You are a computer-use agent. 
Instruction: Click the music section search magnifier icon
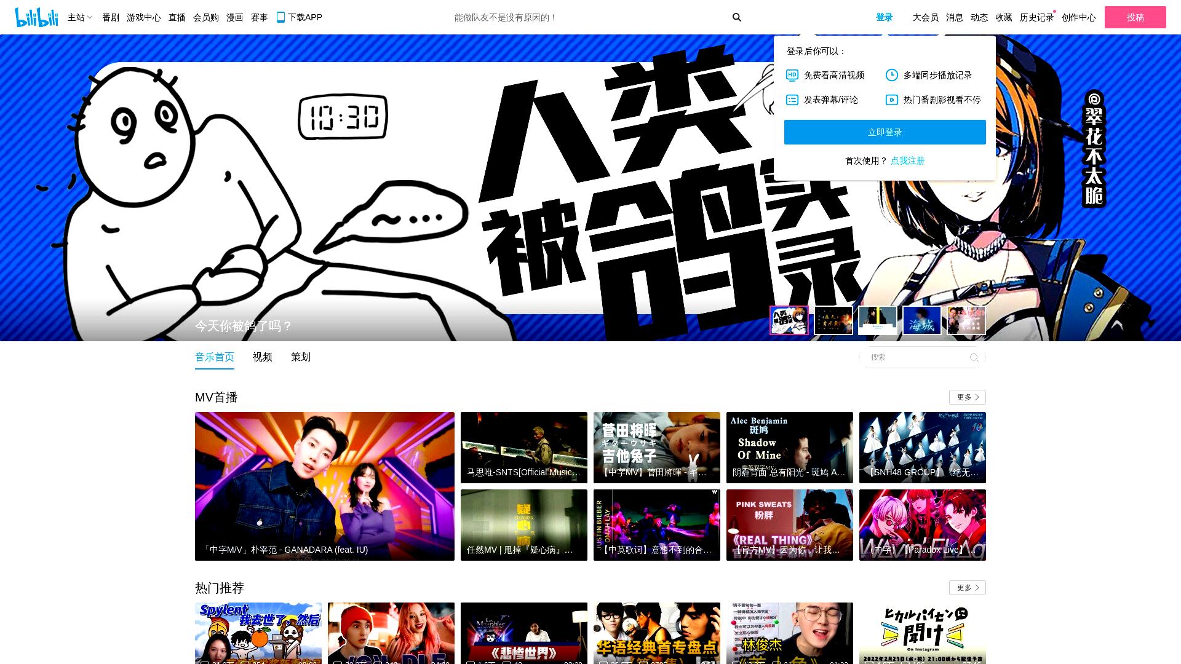(x=974, y=357)
